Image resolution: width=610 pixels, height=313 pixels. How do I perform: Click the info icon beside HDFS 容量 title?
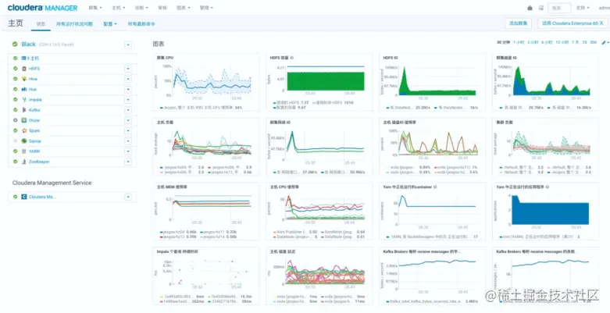[292, 58]
